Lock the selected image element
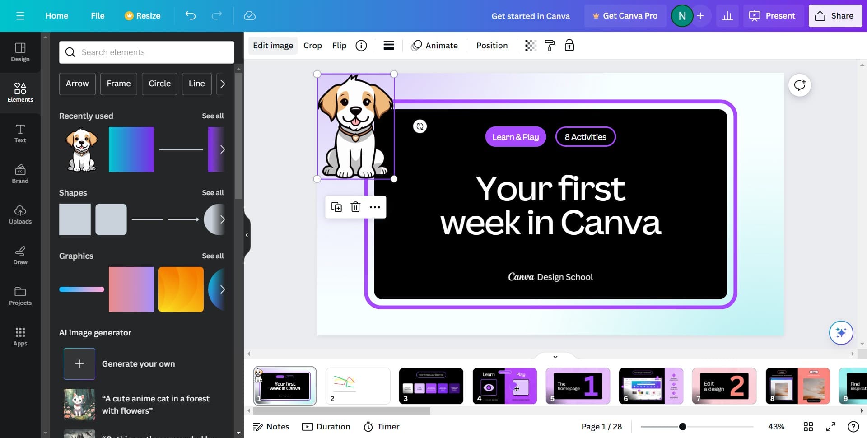The width and height of the screenshot is (867, 438). 569,46
